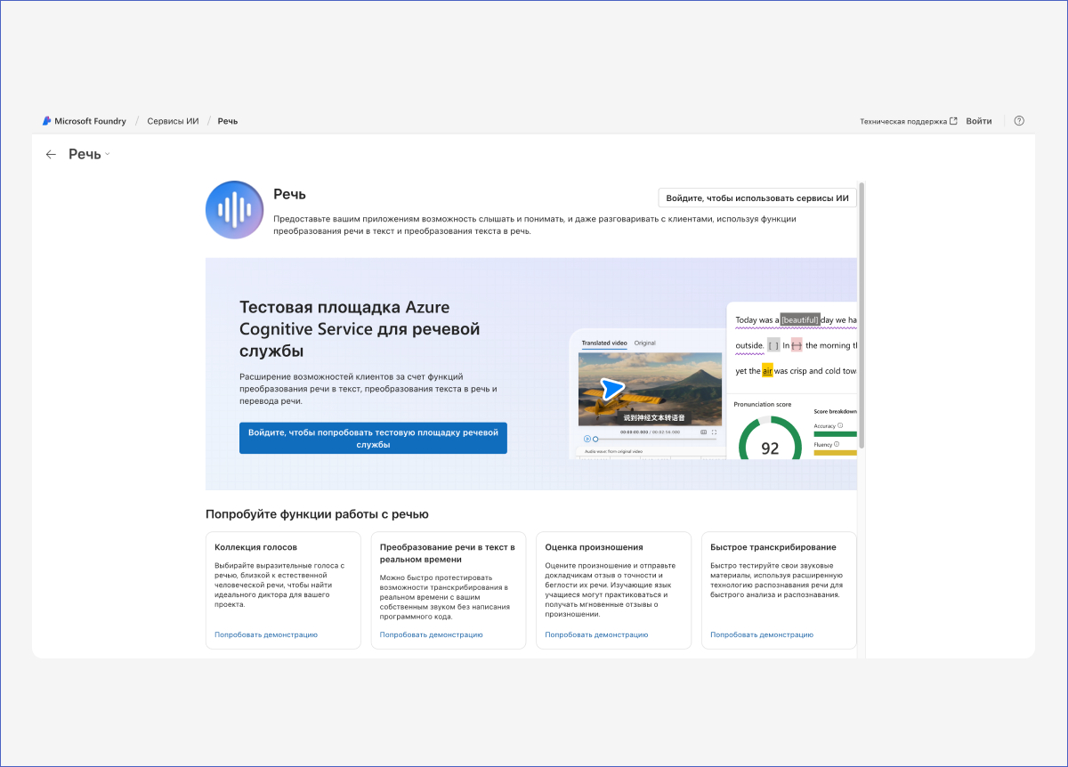Click the Accuracy info icon
The height and width of the screenshot is (767, 1068).
840,426
